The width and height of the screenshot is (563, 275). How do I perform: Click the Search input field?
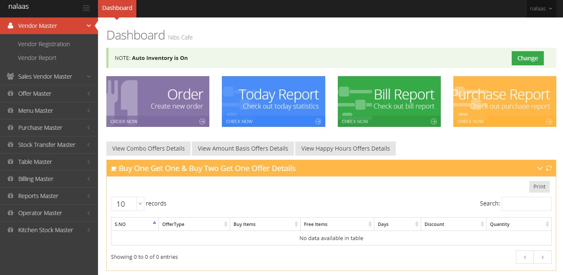pyautogui.click(x=526, y=204)
